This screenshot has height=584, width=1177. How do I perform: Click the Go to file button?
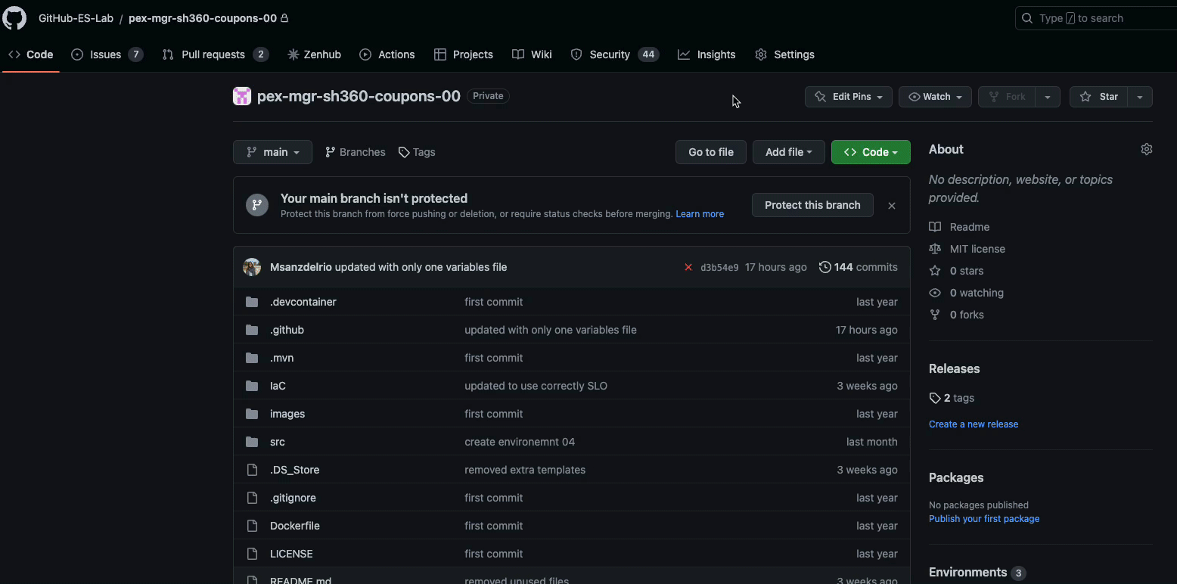(x=711, y=152)
